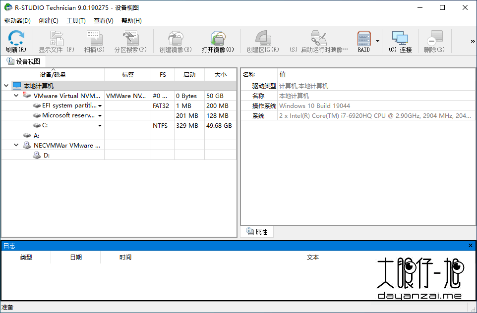
Task: Sort by the 大小 column header
Action: (x=220, y=74)
